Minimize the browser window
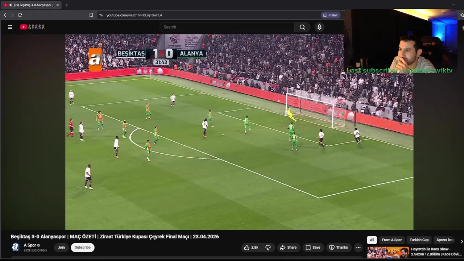 pyautogui.click(x=453, y=5)
